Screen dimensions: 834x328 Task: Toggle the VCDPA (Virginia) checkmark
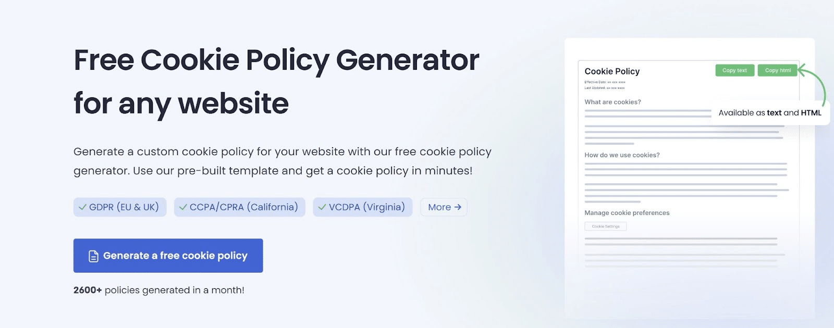pos(322,207)
